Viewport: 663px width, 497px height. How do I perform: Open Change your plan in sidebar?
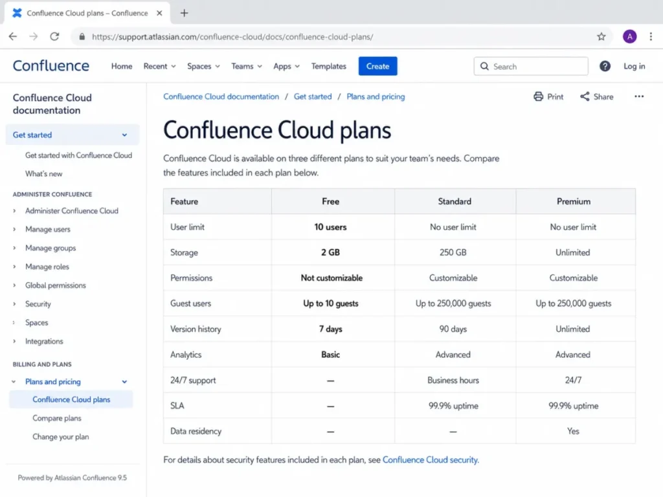click(60, 437)
